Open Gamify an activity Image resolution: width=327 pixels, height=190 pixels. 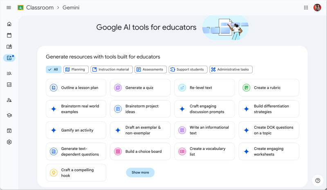(76, 130)
